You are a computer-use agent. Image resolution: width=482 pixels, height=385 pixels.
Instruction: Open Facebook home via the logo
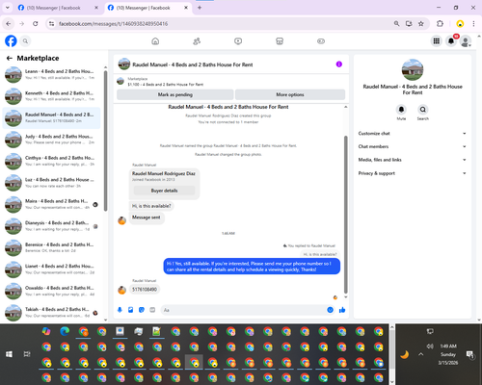[x=11, y=41]
